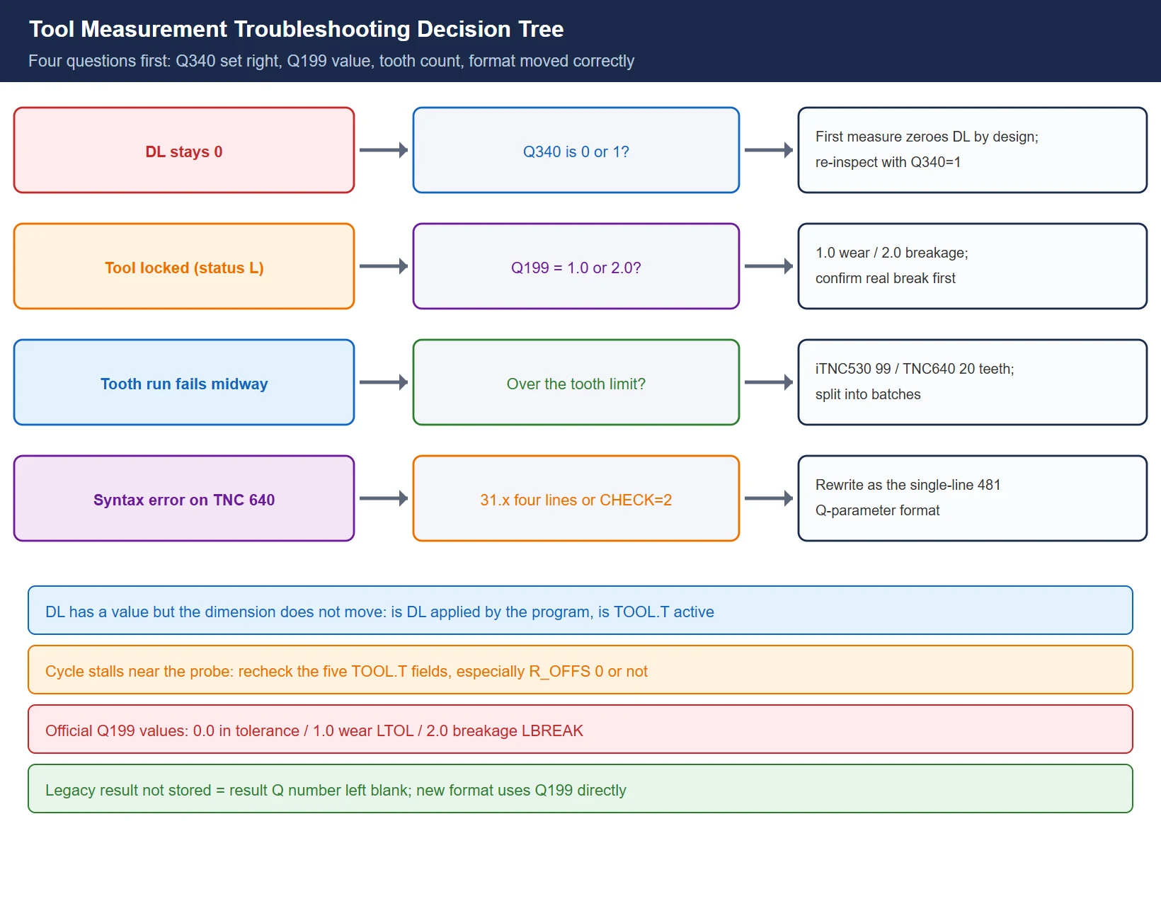Click 'iTNC530 99 / TNC640 20 teeth;' text

[x=915, y=369]
